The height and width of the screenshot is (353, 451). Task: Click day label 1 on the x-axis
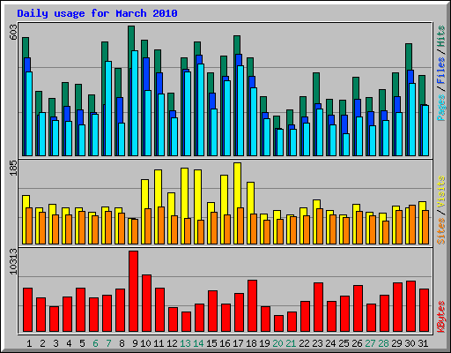pos(29,343)
